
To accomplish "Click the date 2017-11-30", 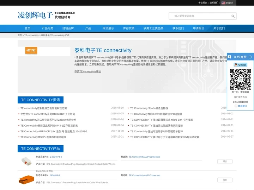I will pyautogui.click(x=117, y=131).
